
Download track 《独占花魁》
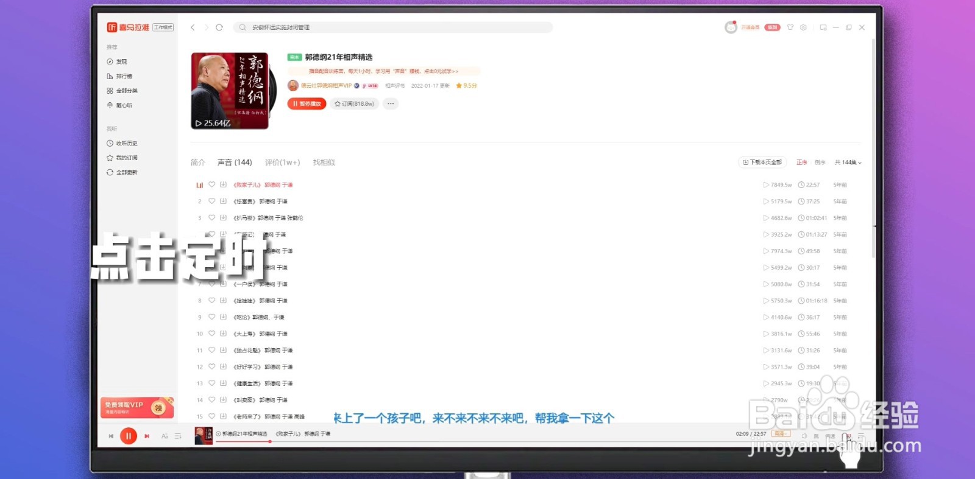coord(223,350)
